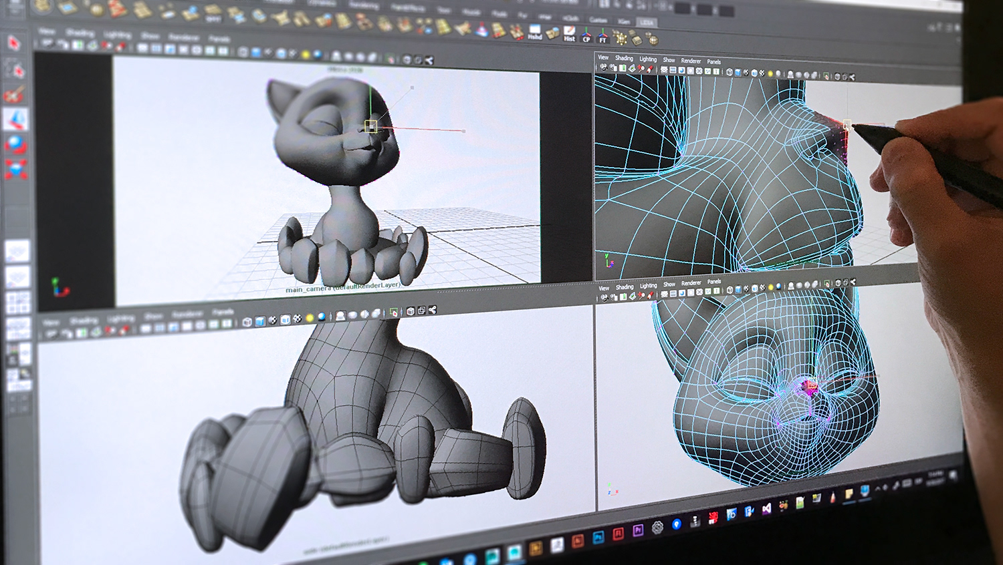Viewport: 1003px width, 565px height.
Task: Set Smooth Shade blue cube in top-right viewport
Action: 738,73
